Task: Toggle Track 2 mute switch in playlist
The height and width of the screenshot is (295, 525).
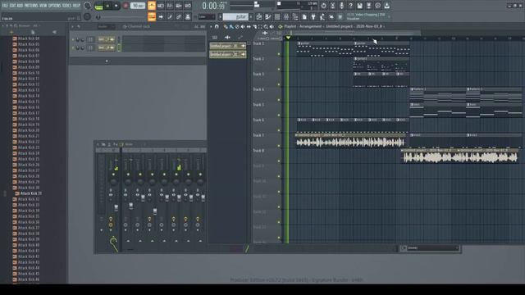Action: (x=279, y=69)
